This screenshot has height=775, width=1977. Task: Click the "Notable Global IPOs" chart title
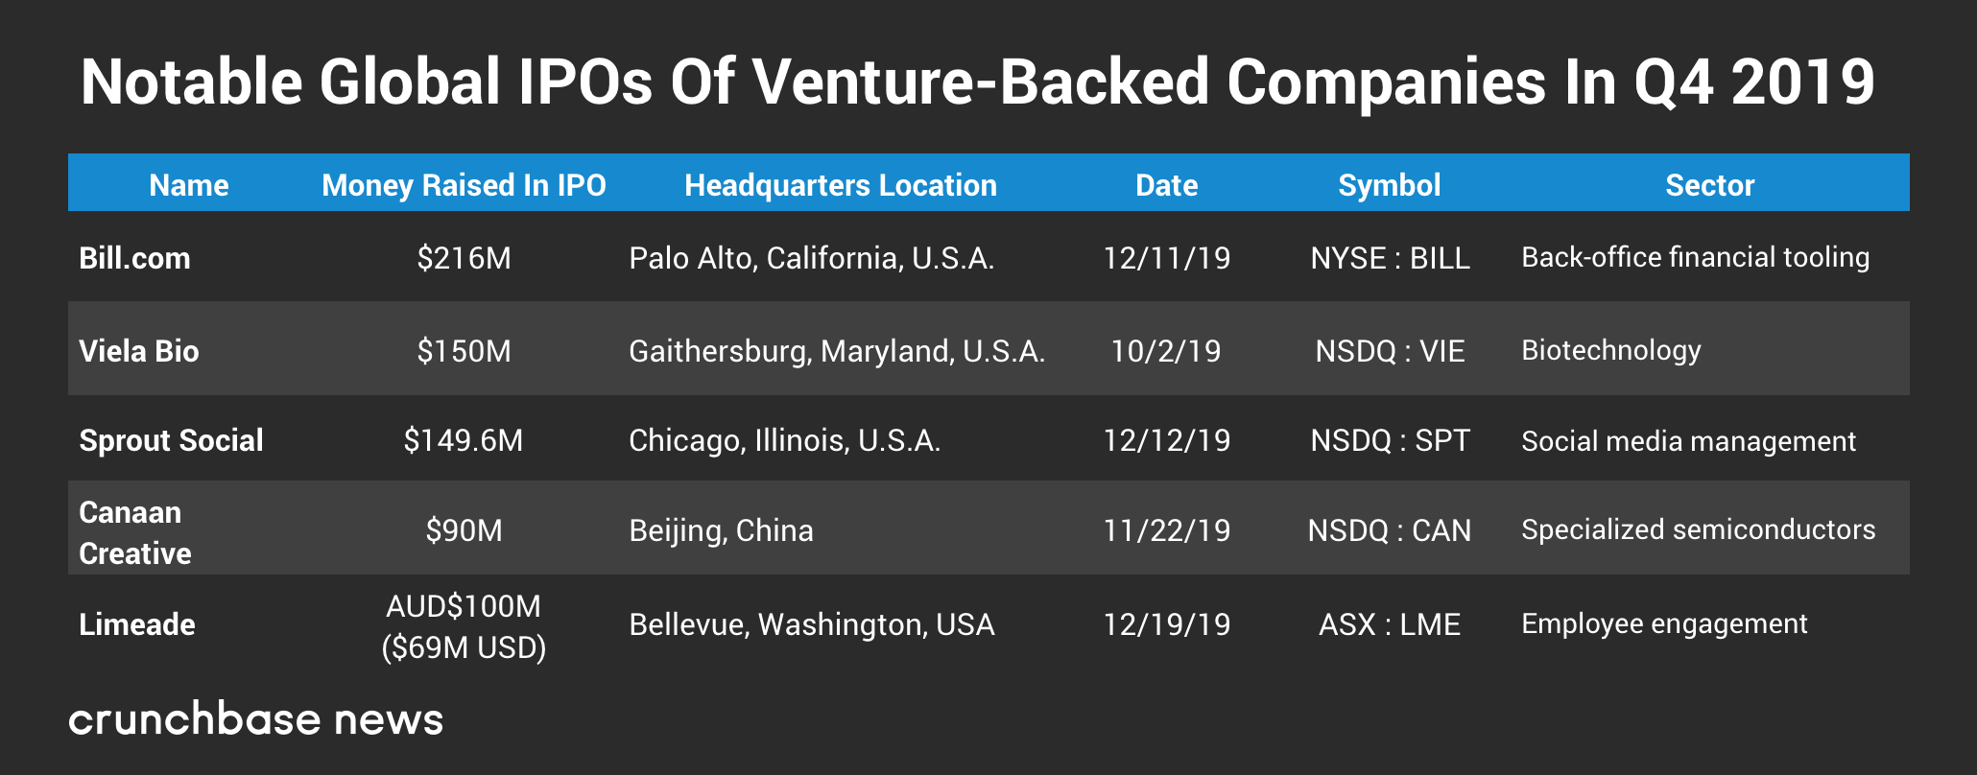click(977, 82)
